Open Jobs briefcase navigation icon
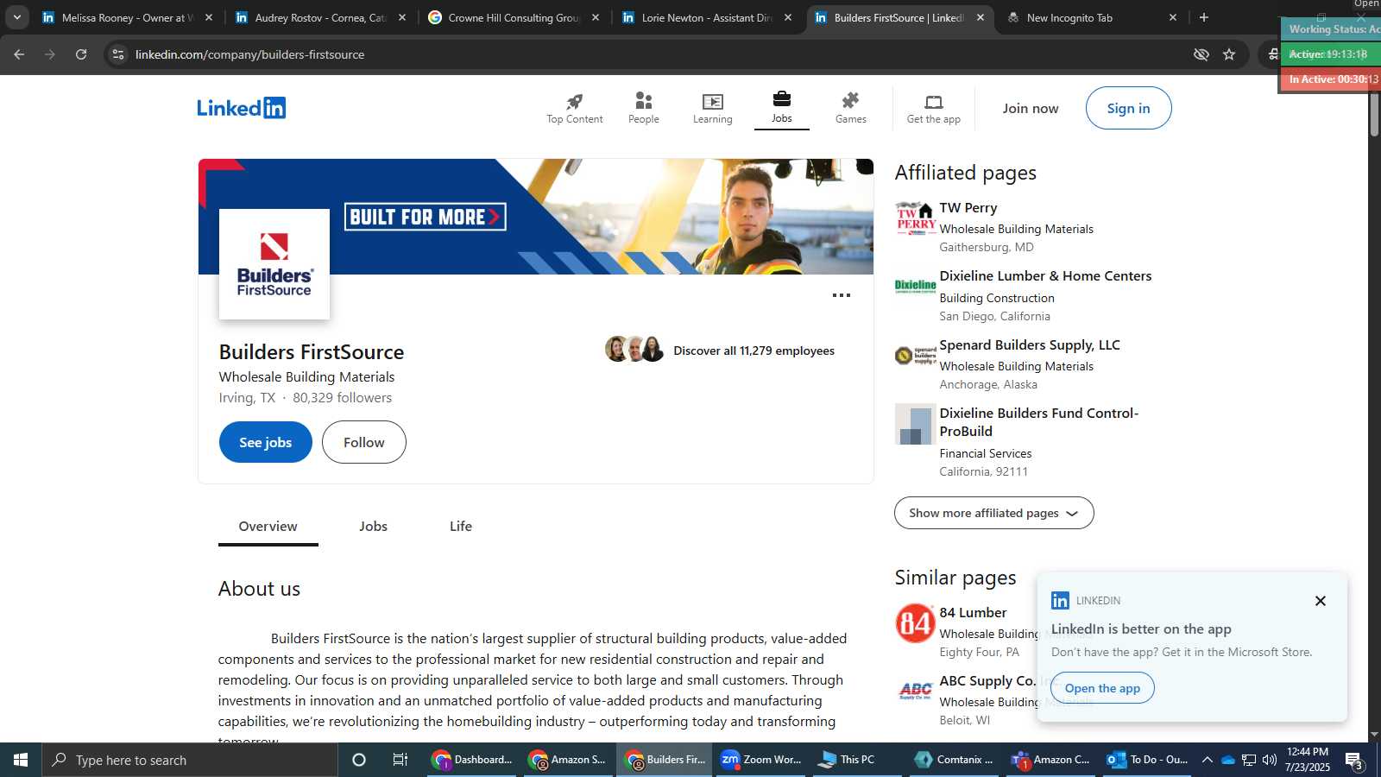This screenshot has height=777, width=1381. click(x=782, y=99)
